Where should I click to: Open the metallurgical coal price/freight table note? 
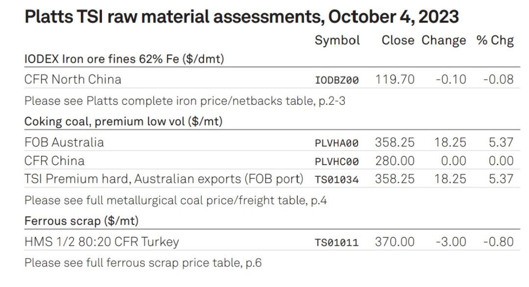[176, 200]
